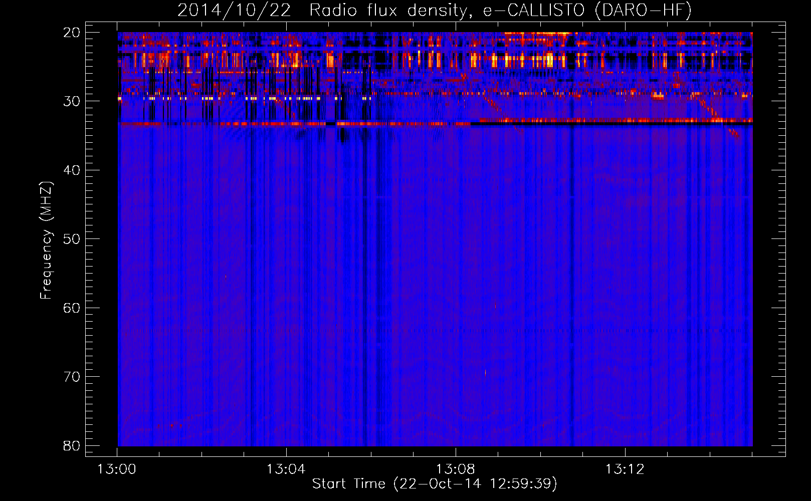Image resolution: width=811 pixels, height=501 pixels.
Task: Click the 50 MHz frequency tick label
Action: (x=72, y=239)
